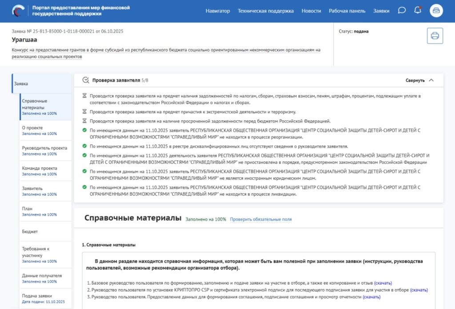
Task: Click "Проверить обязательные поля" link
Action: coord(261,219)
